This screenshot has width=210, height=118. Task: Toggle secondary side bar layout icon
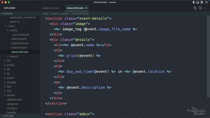point(201,2)
